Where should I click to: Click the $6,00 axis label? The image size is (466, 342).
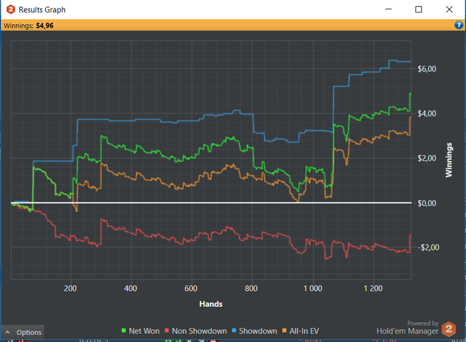(x=427, y=69)
